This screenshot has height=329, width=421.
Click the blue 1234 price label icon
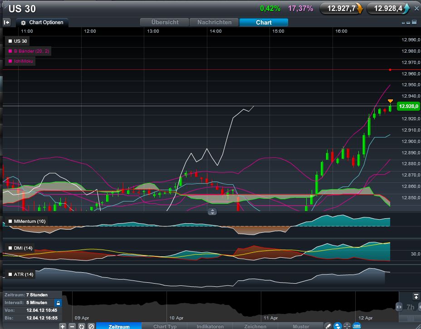pos(357,326)
